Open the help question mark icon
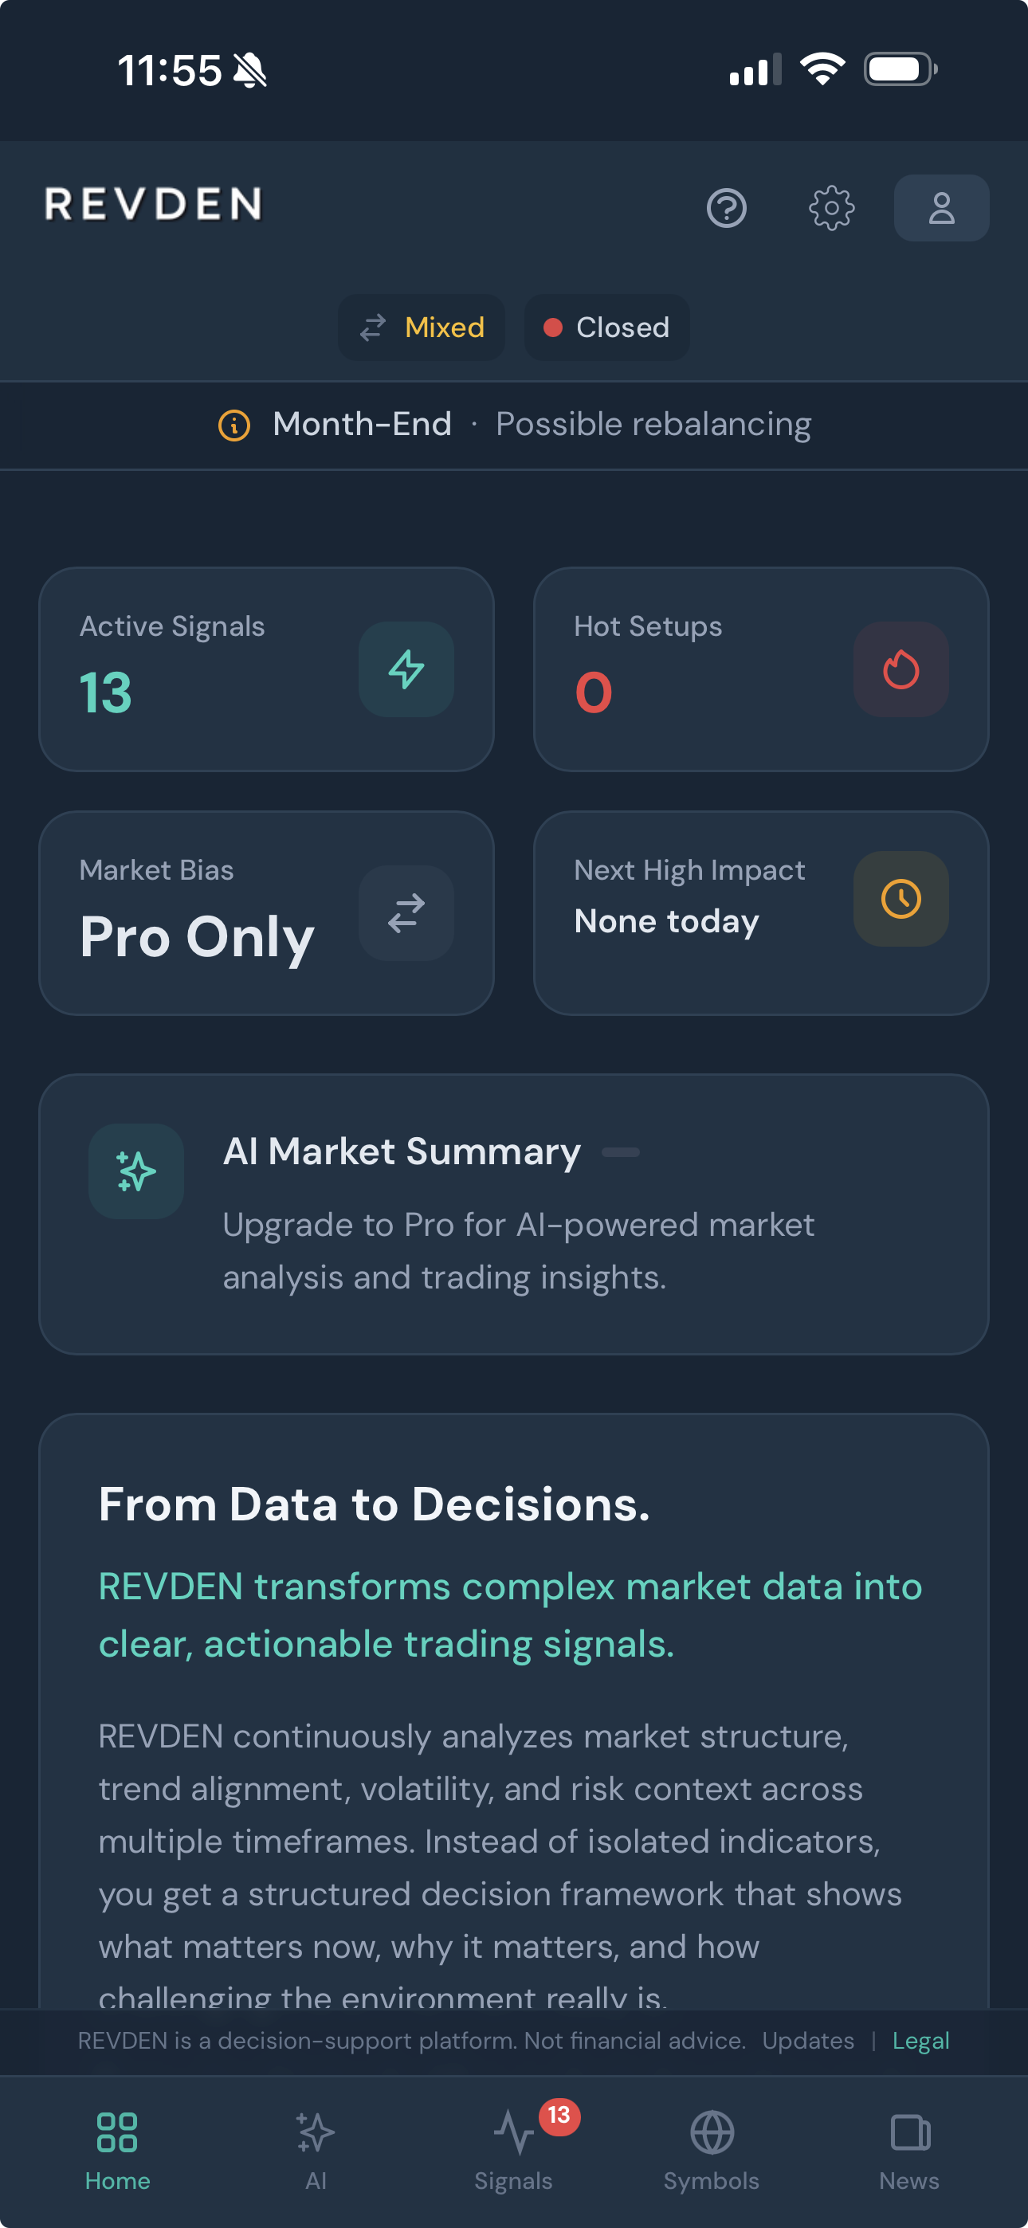Image resolution: width=1028 pixels, height=2228 pixels. (x=728, y=207)
